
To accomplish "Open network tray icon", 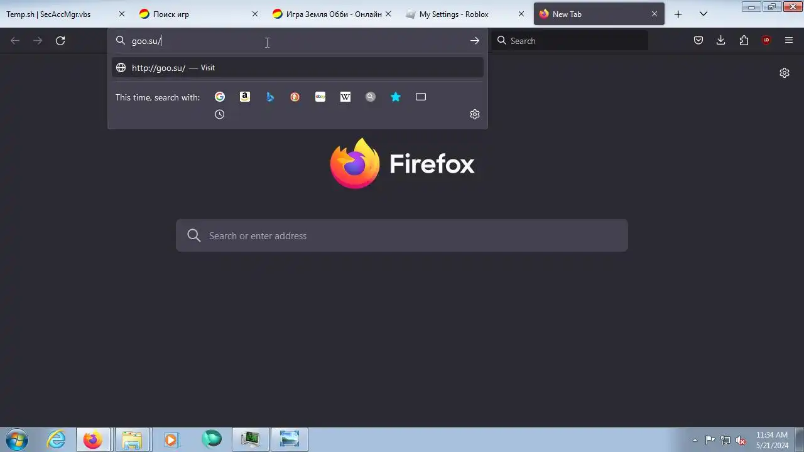I will [x=725, y=440].
